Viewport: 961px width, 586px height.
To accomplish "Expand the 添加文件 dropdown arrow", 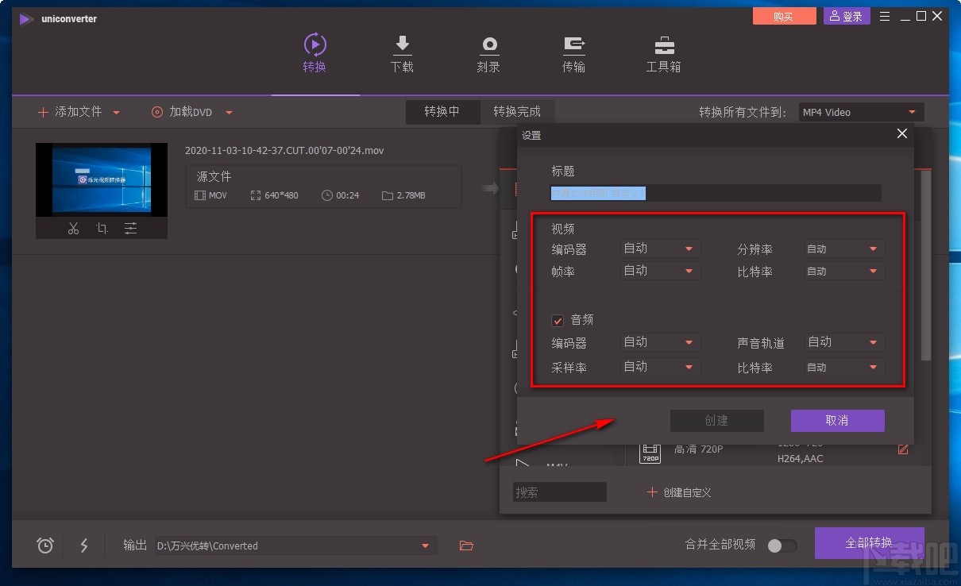I will click(116, 112).
